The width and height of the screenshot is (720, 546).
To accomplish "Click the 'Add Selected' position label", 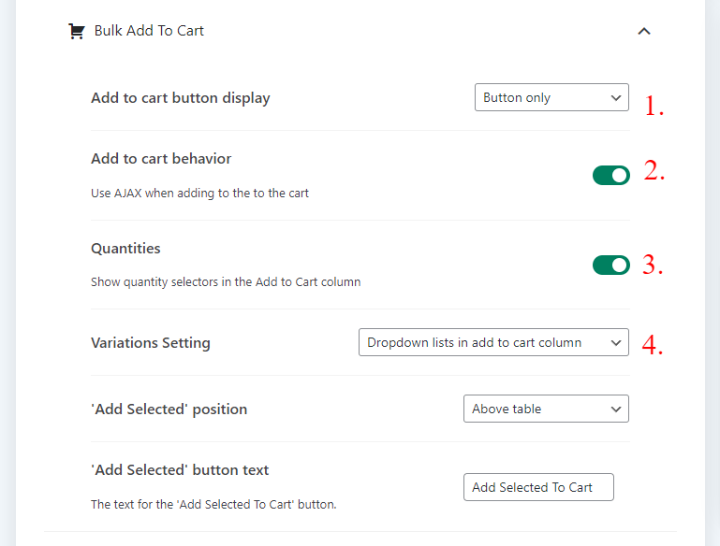I will pyautogui.click(x=169, y=409).
